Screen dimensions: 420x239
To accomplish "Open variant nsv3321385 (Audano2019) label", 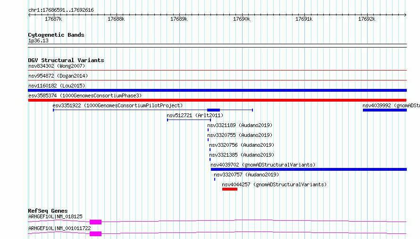I will (x=242, y=155).
